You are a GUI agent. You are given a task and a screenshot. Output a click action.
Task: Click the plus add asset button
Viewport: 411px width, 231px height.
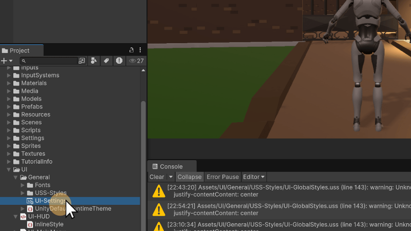[4, 61]
